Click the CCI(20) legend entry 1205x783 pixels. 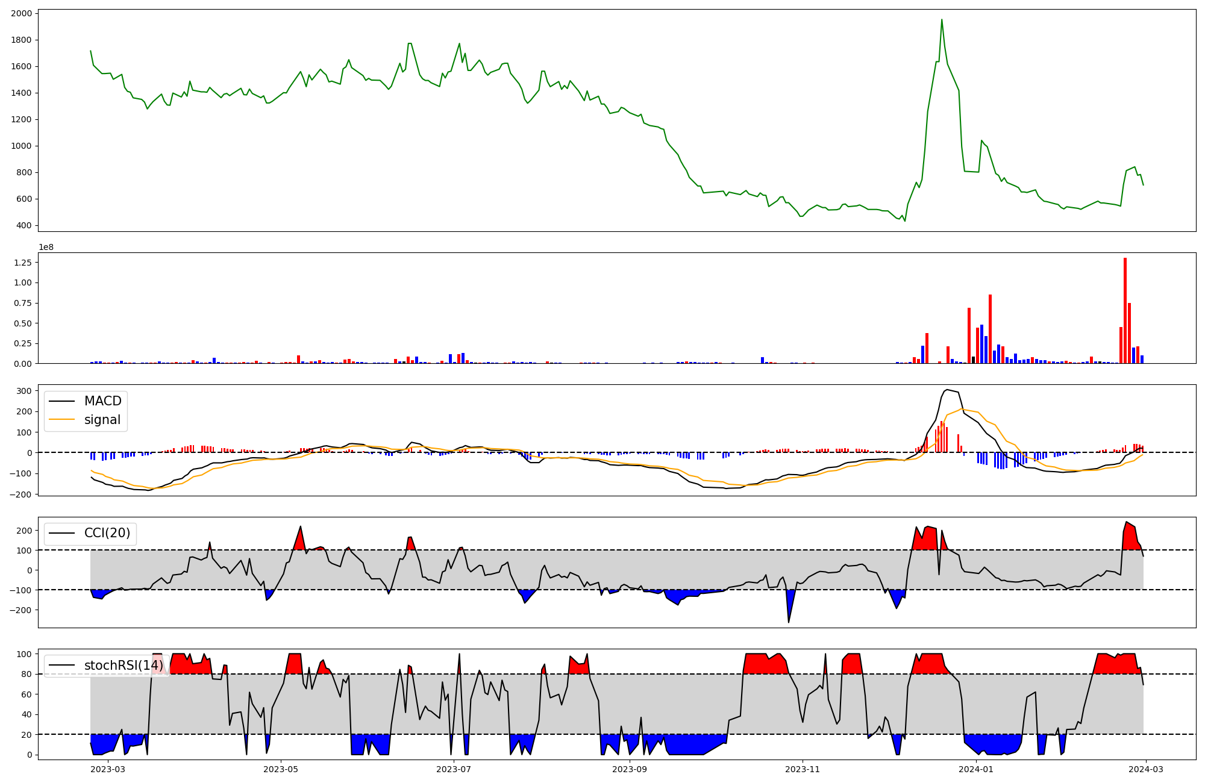pyautogui.click(x=107, y=533)
